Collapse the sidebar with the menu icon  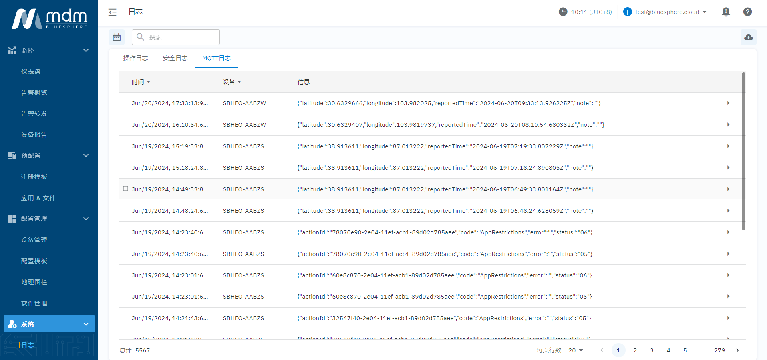coord(113,12)
